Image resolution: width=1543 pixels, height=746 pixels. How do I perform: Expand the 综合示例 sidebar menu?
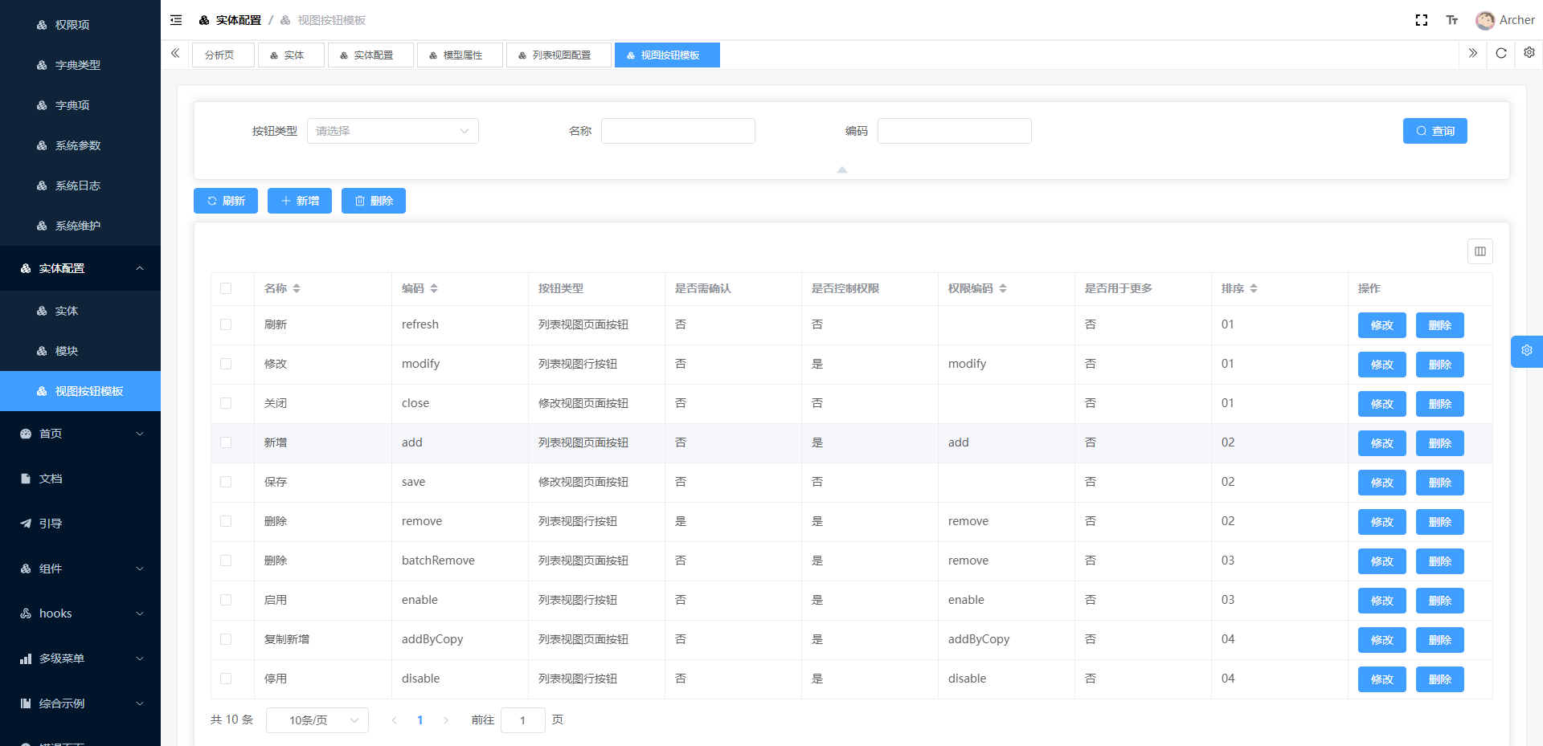pos(80,703)
